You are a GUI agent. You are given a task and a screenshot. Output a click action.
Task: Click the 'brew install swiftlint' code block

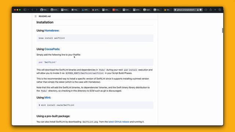(95, 38)
